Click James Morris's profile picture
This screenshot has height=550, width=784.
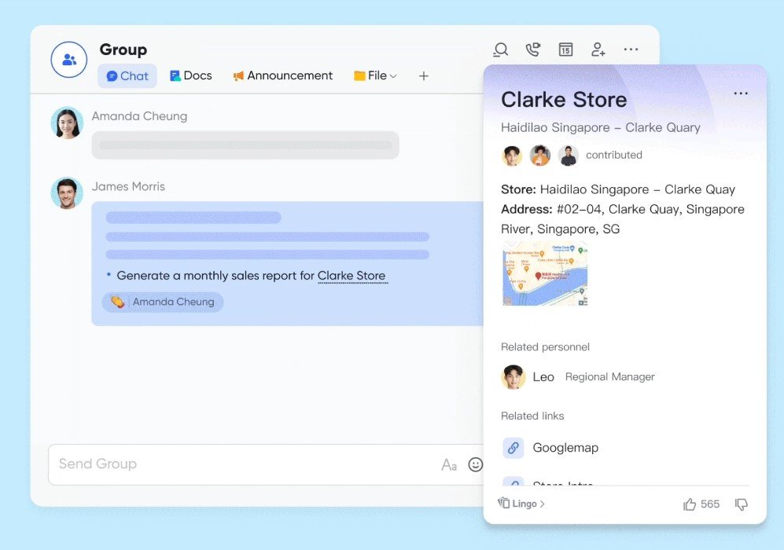point(67,192)
